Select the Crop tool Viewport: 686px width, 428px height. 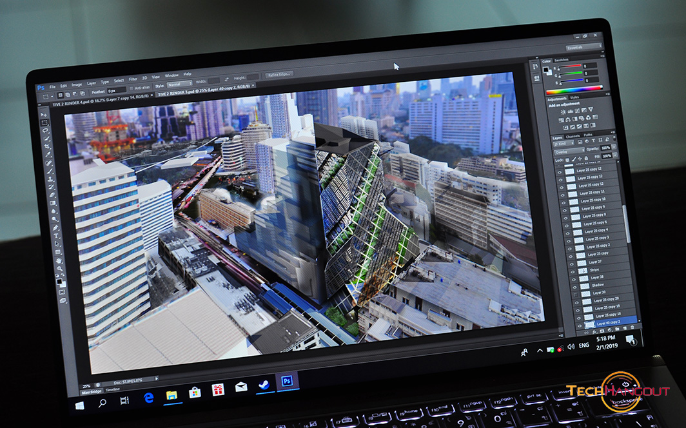[47, 147]
